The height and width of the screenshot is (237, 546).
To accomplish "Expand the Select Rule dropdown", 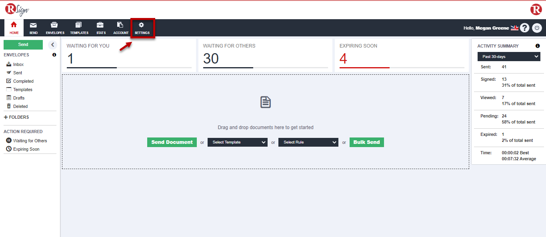I will click(x=308, y=142).
